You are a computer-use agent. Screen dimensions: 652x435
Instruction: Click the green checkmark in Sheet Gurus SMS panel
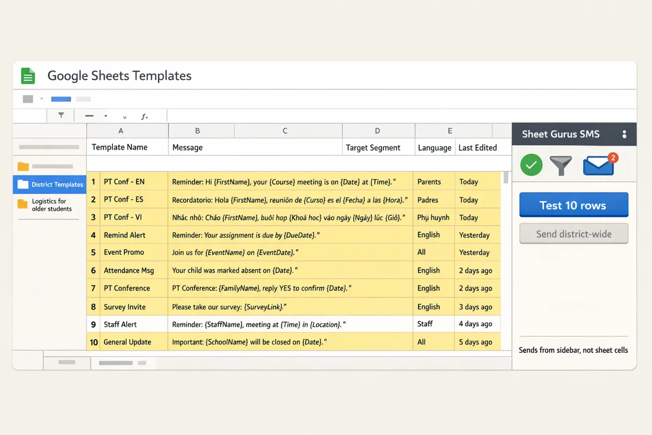pos(531,165)
